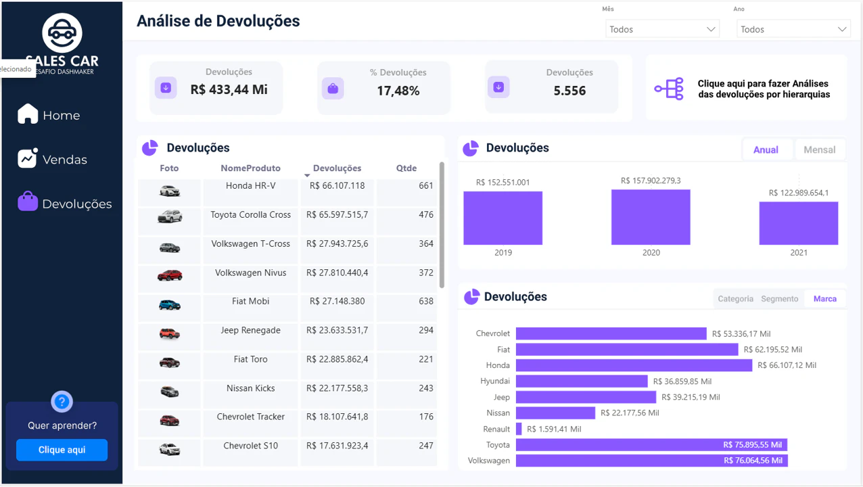Select the Honda bar in brand chart
863x487 pixels.
[x=634, y=365]
